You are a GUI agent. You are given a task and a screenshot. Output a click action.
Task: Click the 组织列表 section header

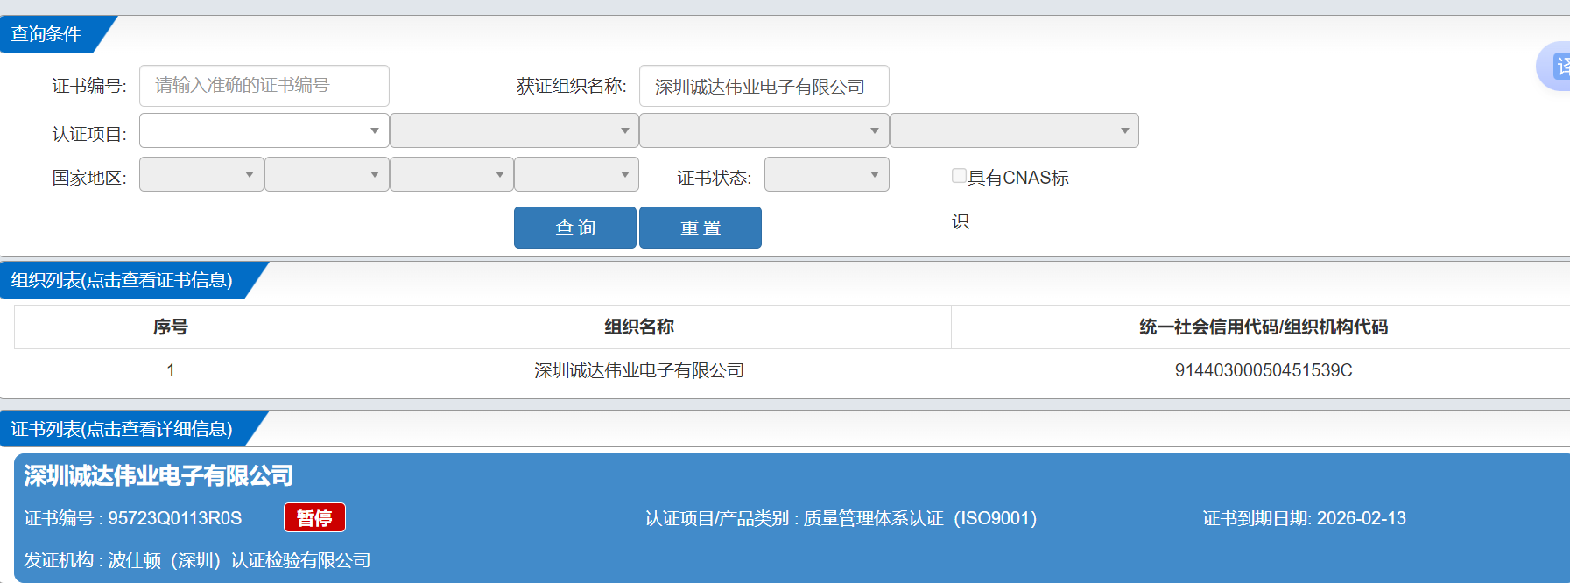122,280
